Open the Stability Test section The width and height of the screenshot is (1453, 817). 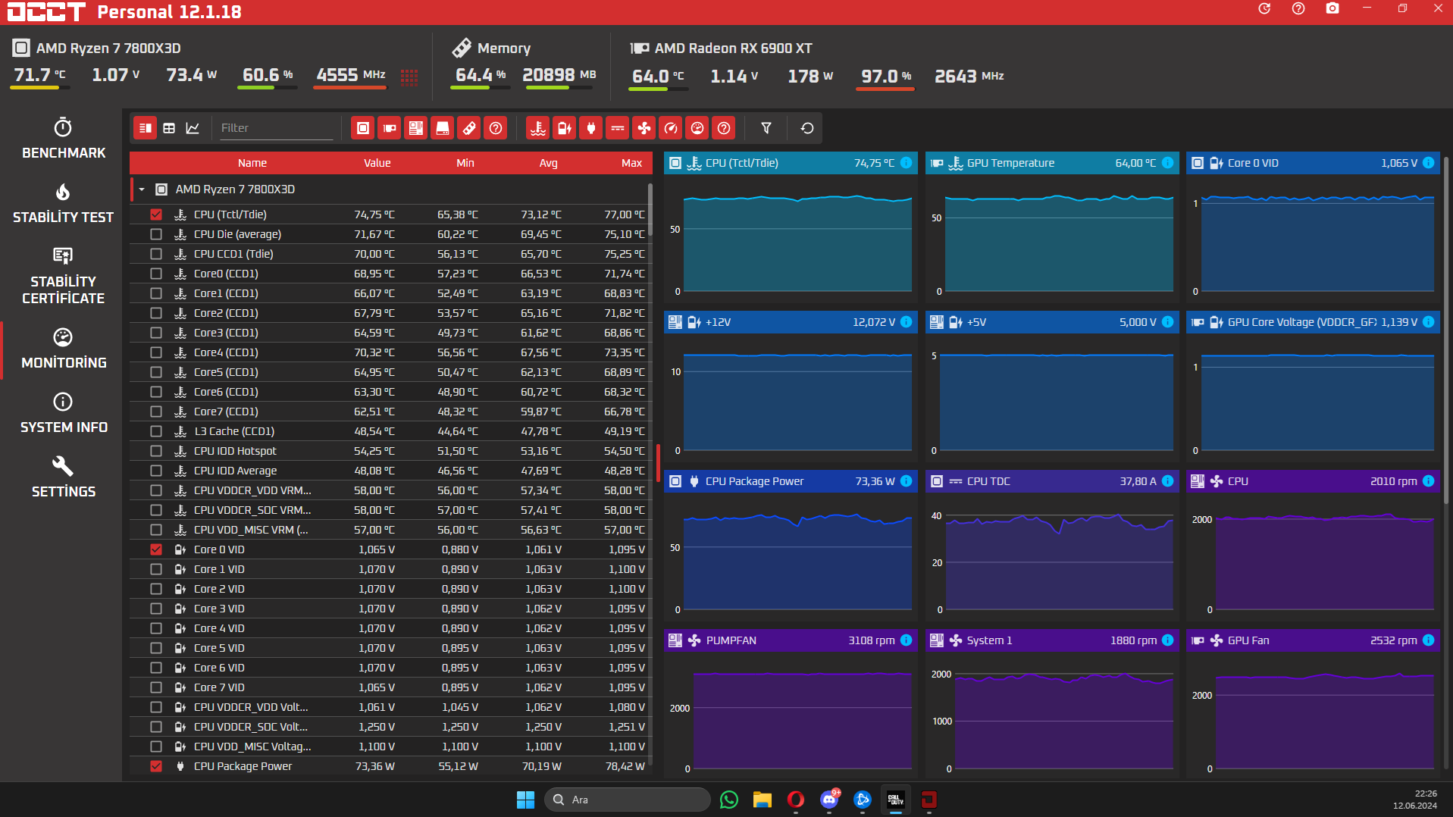tap(63, 203)
